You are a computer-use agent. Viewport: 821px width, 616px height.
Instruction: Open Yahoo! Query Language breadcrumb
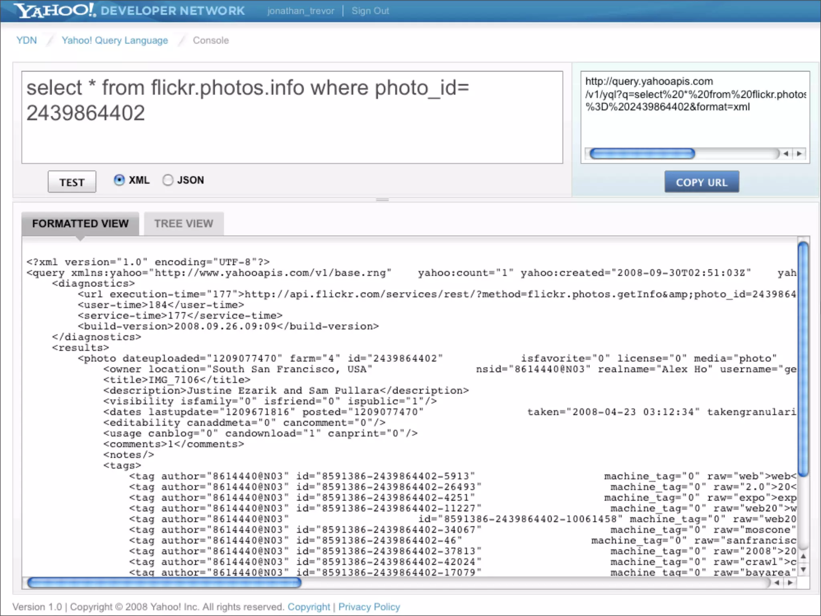coord(115,41)
